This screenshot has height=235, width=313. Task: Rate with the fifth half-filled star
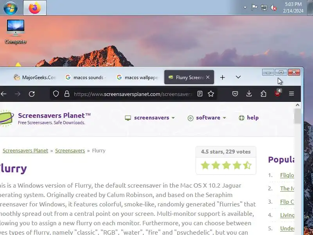coord(247,165)
